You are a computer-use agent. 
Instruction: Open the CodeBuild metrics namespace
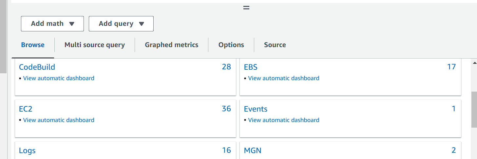pos(37,67)
